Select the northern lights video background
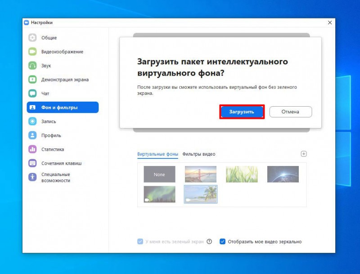This screenshot has width=360, height=274. 159,194
